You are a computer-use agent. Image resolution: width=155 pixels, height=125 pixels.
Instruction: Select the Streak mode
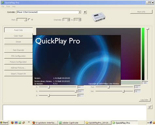click(18, 42)
